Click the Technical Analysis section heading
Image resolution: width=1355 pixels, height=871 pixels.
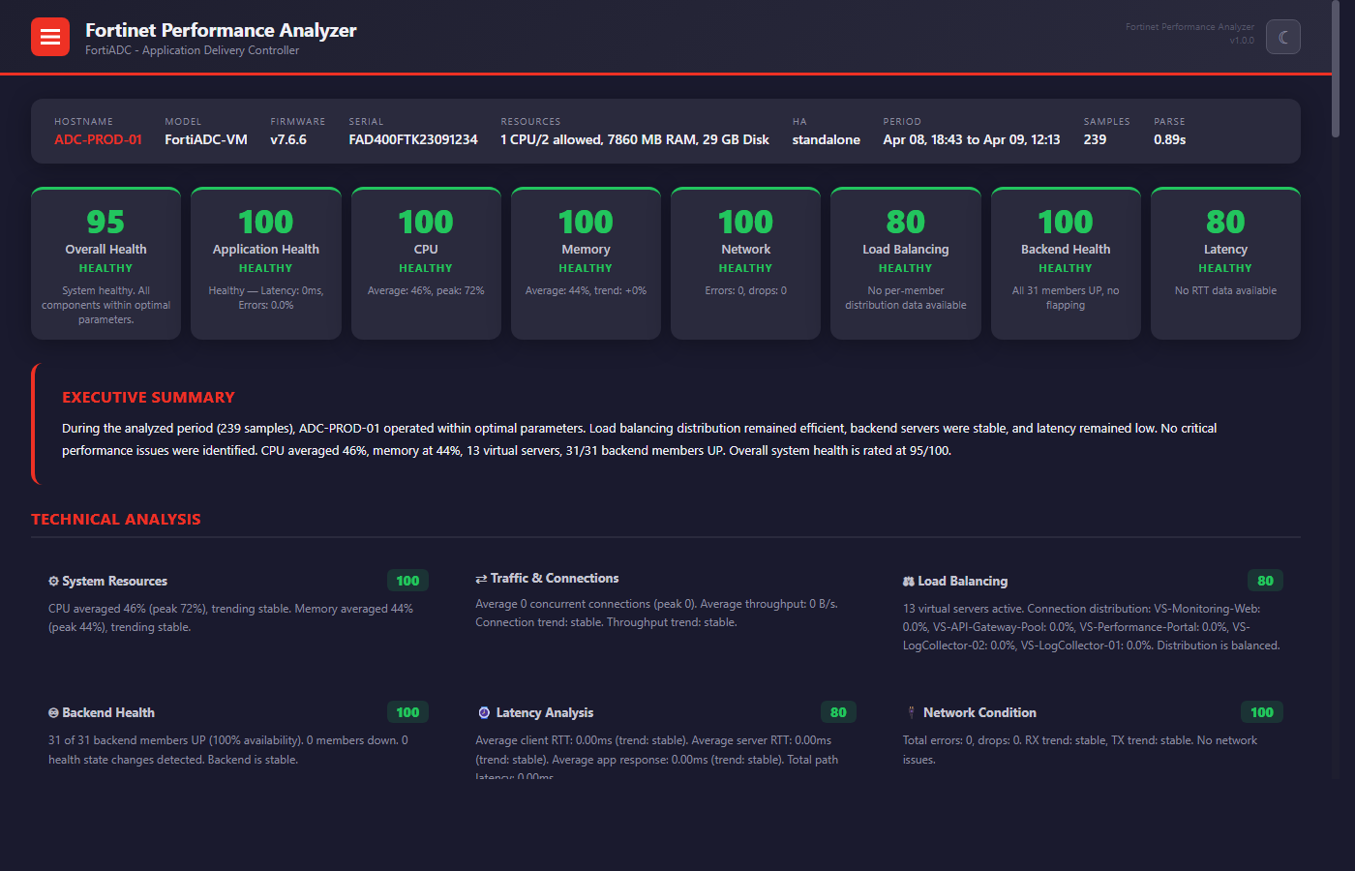[x=116, y=519]
